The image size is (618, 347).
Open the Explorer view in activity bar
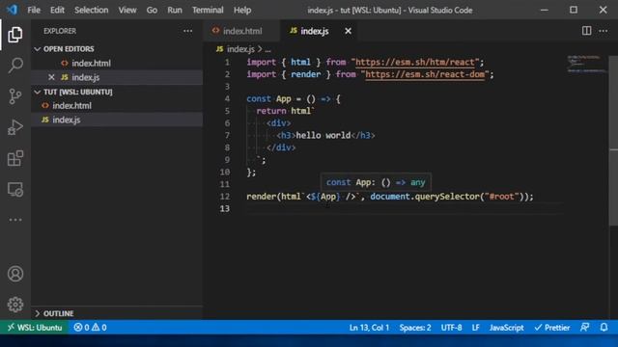(15, 35)
